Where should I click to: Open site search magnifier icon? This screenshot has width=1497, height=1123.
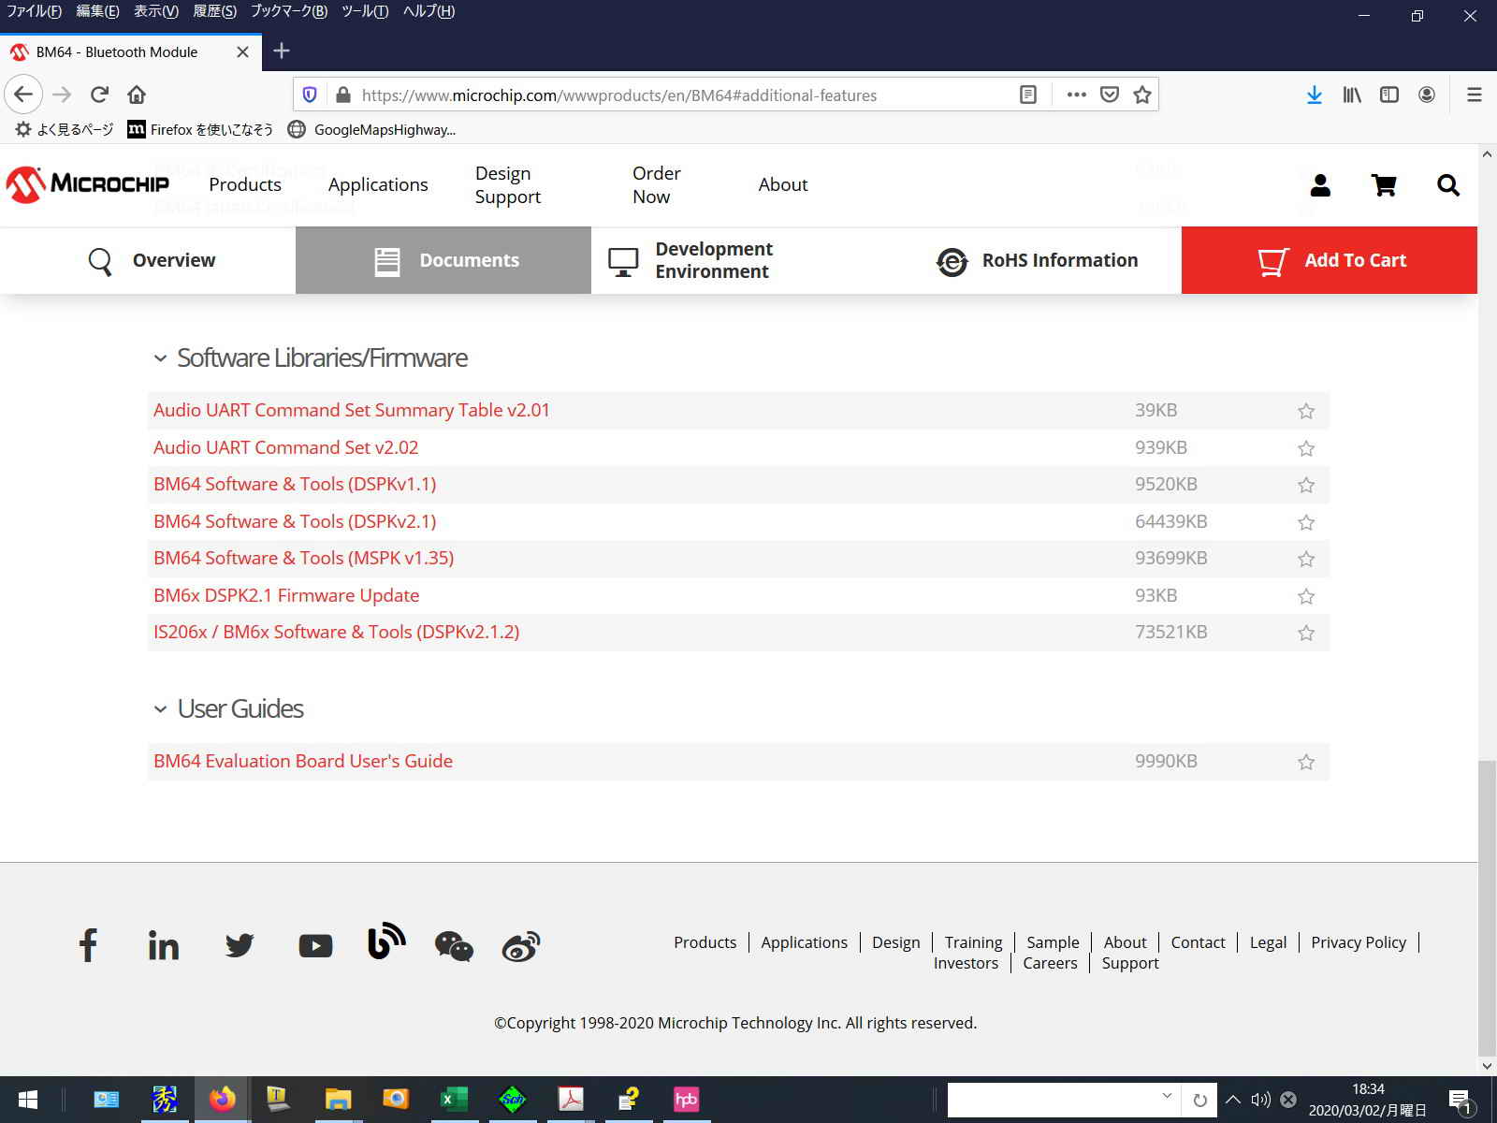(x=1448, y=185)
